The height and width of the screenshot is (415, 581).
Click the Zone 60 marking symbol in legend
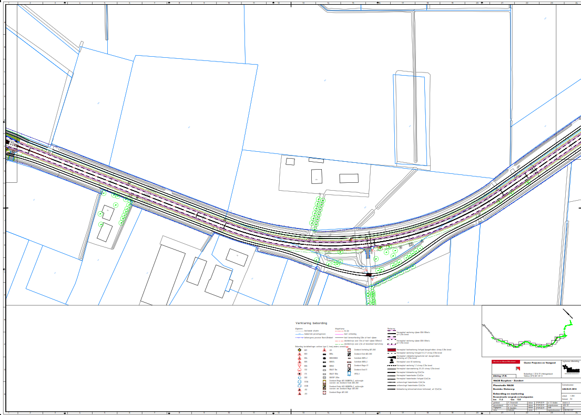tap(391, 362)
